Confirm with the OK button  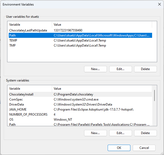pos(119,148)
